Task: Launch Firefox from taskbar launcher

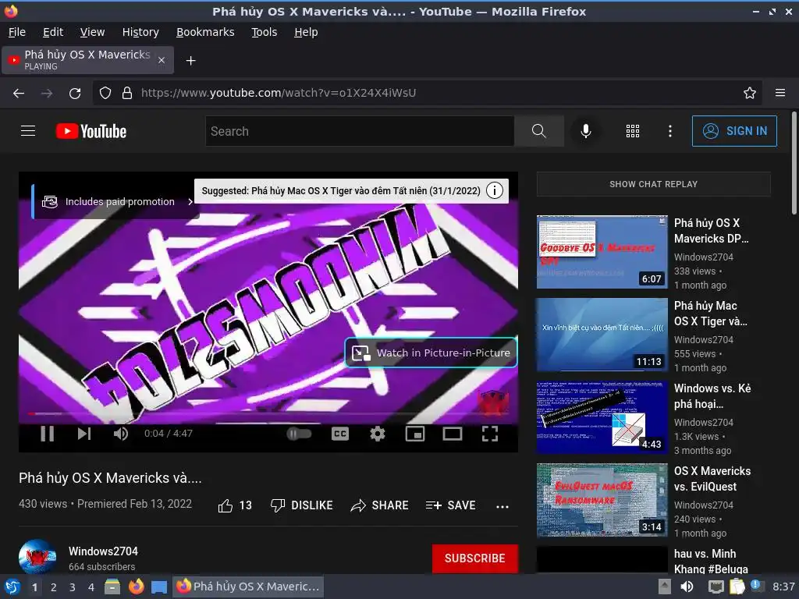Action: pos(136,587)
